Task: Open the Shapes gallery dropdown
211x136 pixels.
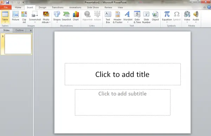Action: [57, 22]
